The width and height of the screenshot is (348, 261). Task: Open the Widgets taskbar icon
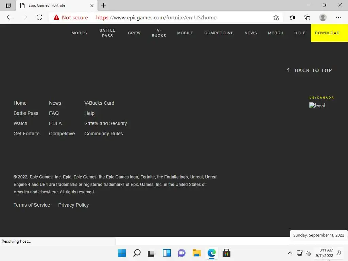click(167, 253)
